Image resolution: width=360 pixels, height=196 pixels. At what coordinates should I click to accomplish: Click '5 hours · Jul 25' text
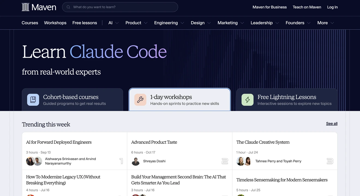pyautogui.click(x=248, y=190)
